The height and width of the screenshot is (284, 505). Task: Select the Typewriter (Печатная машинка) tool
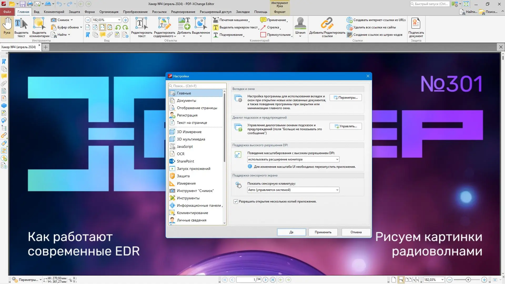pos(231,20)
